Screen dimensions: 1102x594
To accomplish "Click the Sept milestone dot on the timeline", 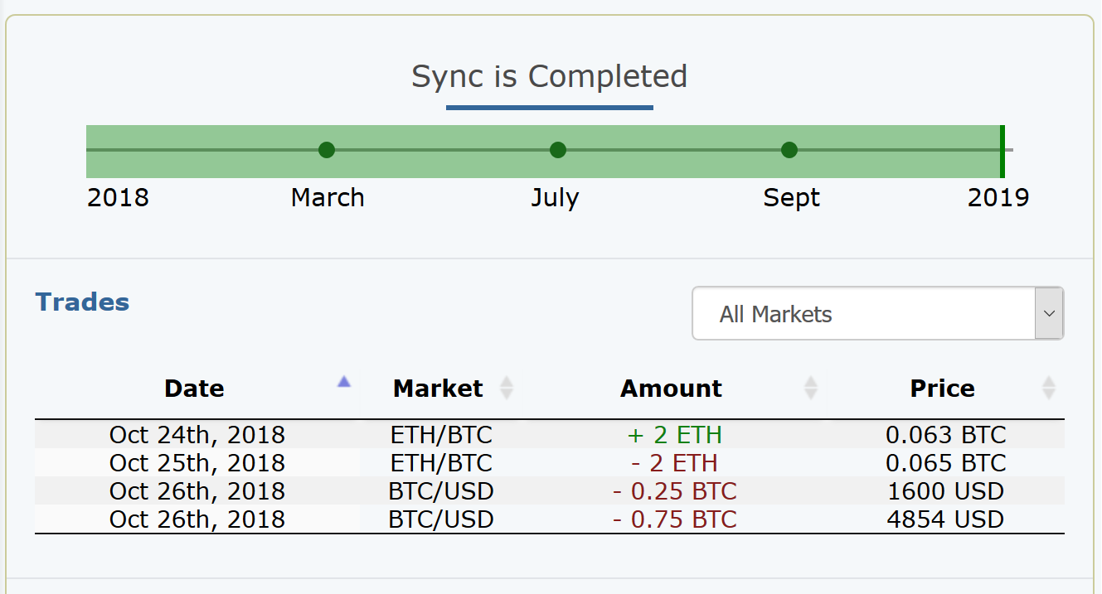I will tap(789, 150).
